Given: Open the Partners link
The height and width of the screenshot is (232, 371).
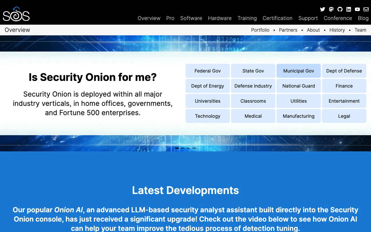Looking at the screenshot, I should pos(288,30).
